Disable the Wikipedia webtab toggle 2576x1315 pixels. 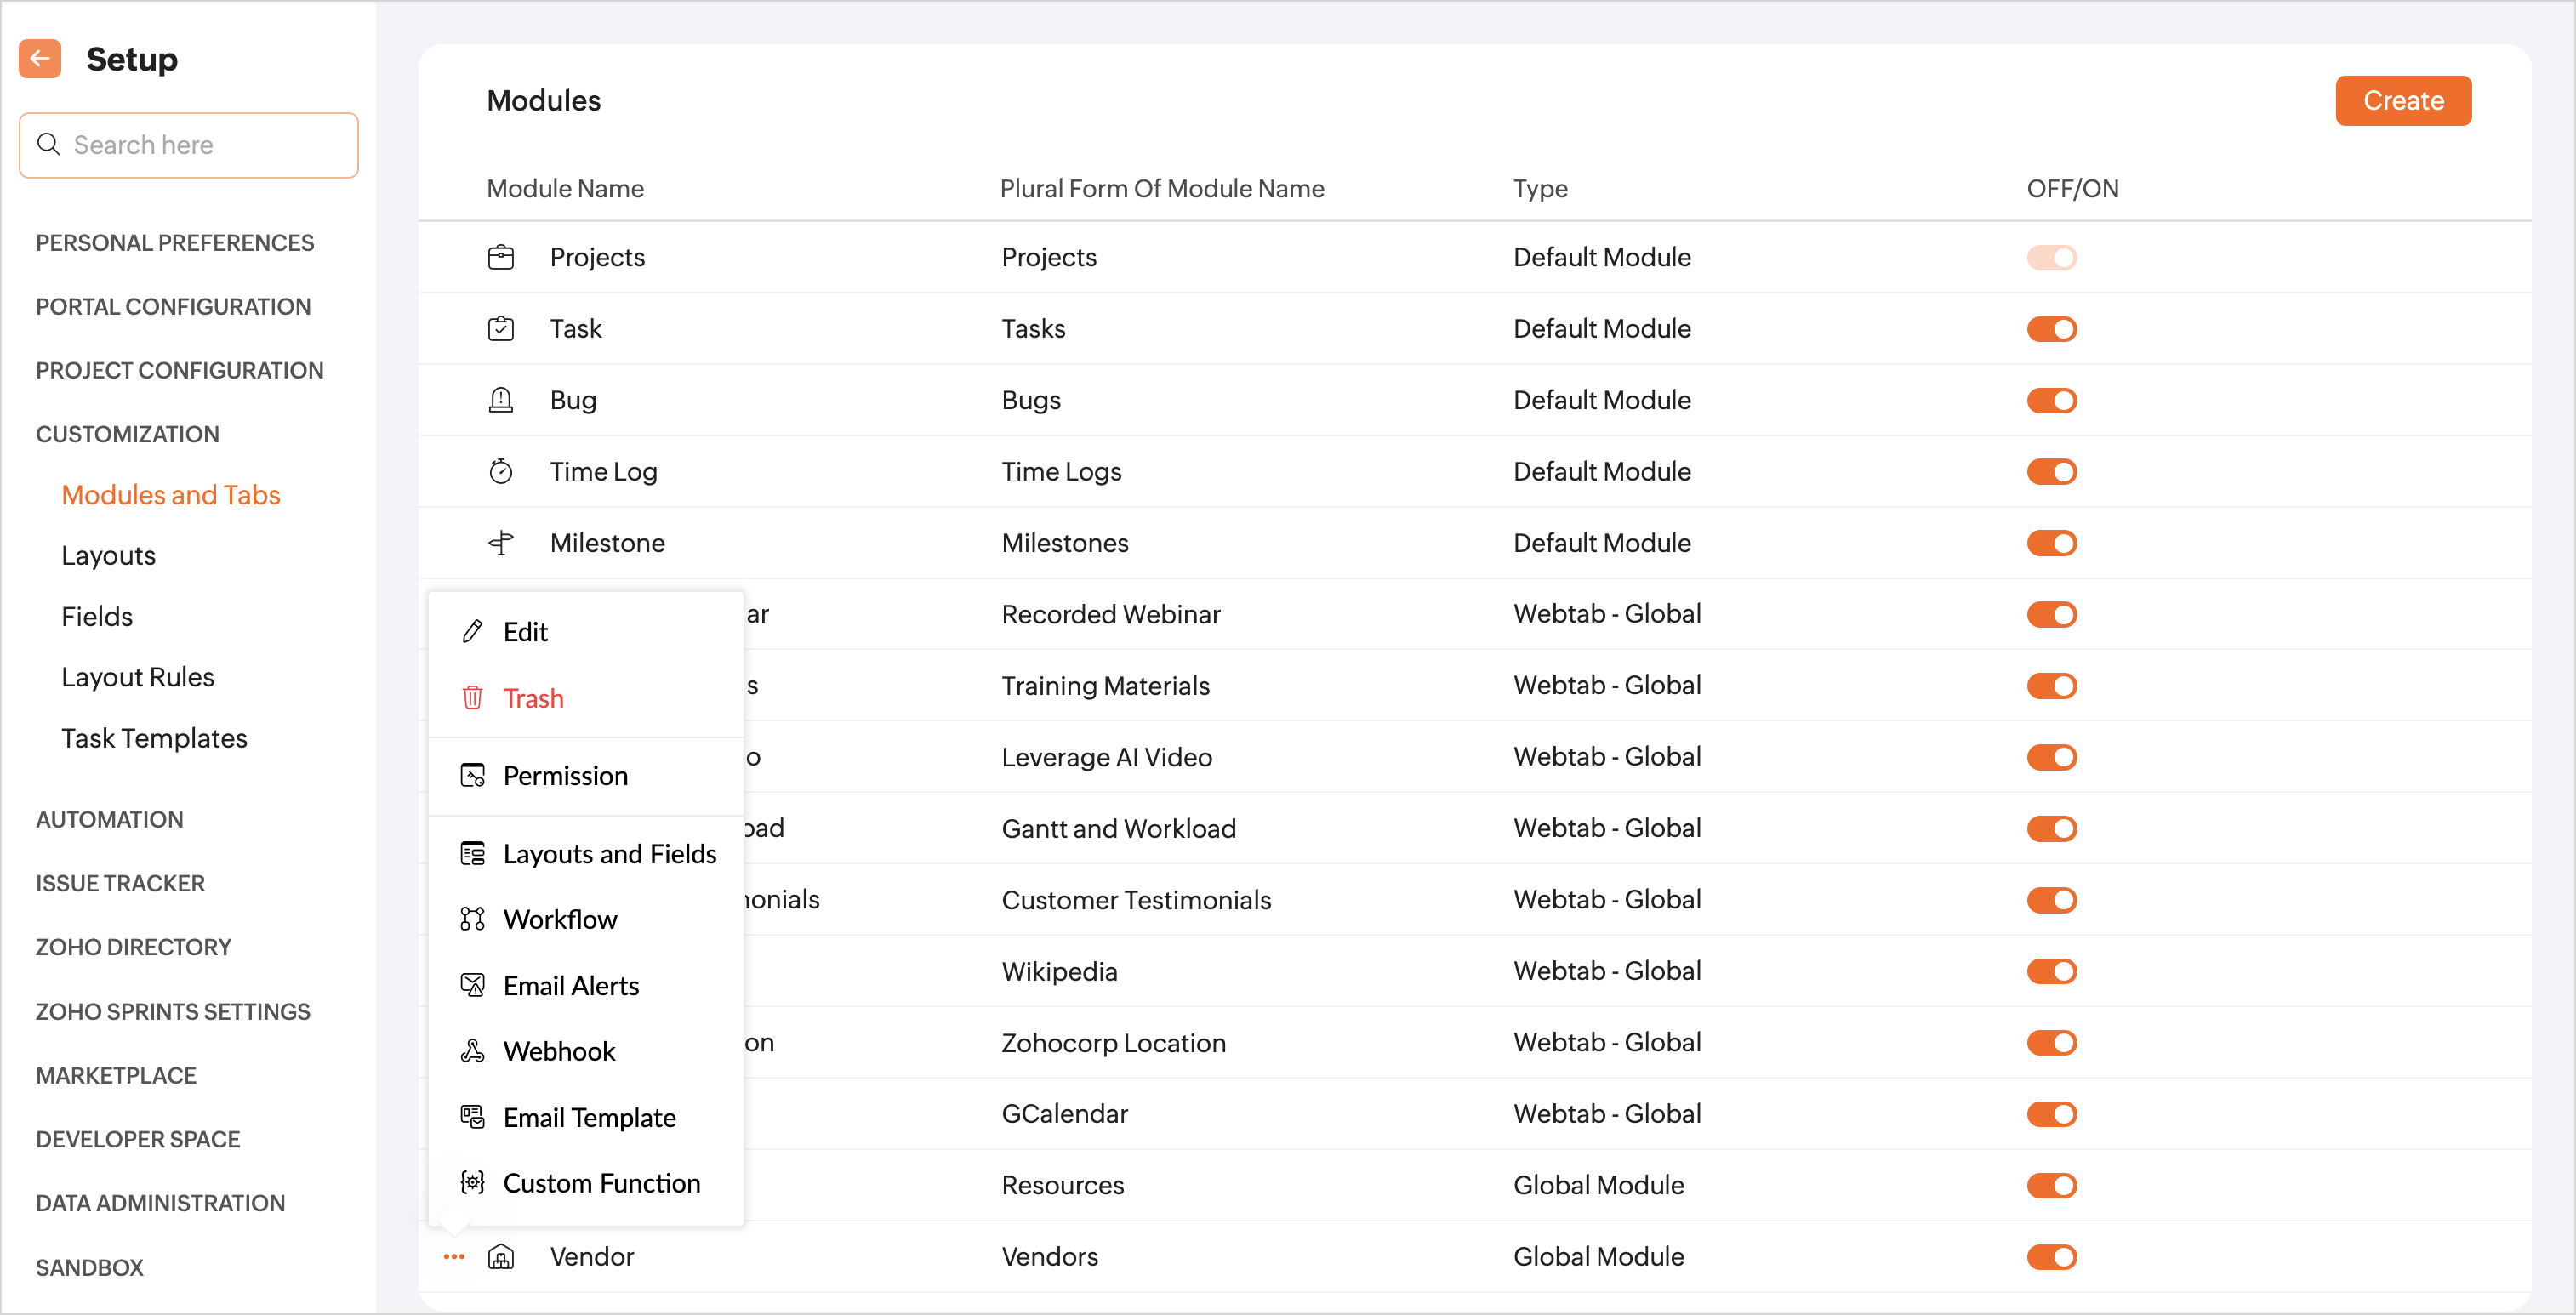[x=2051, y=971]
